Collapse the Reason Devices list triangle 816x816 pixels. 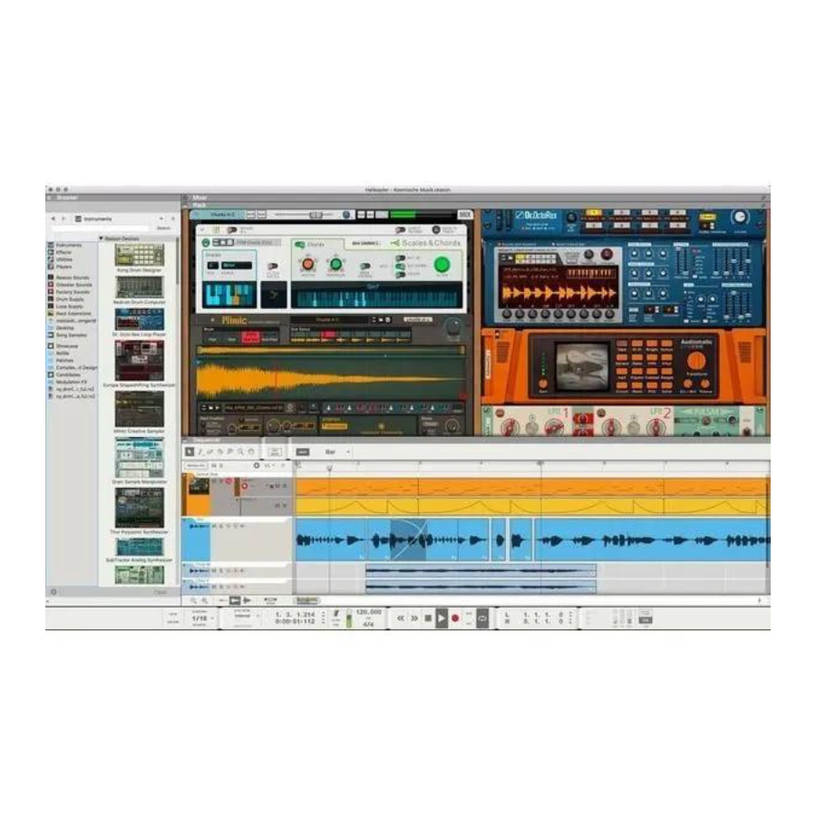point(101,238)
